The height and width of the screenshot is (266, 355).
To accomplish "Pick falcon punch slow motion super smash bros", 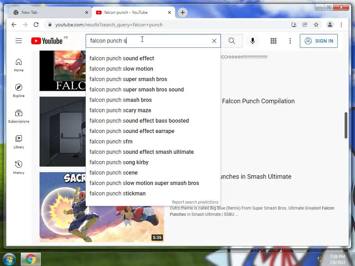I will coord(153,183).
